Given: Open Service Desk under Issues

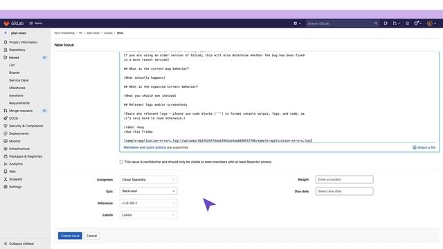Looking at the screenshot, I should click(19, 80).
